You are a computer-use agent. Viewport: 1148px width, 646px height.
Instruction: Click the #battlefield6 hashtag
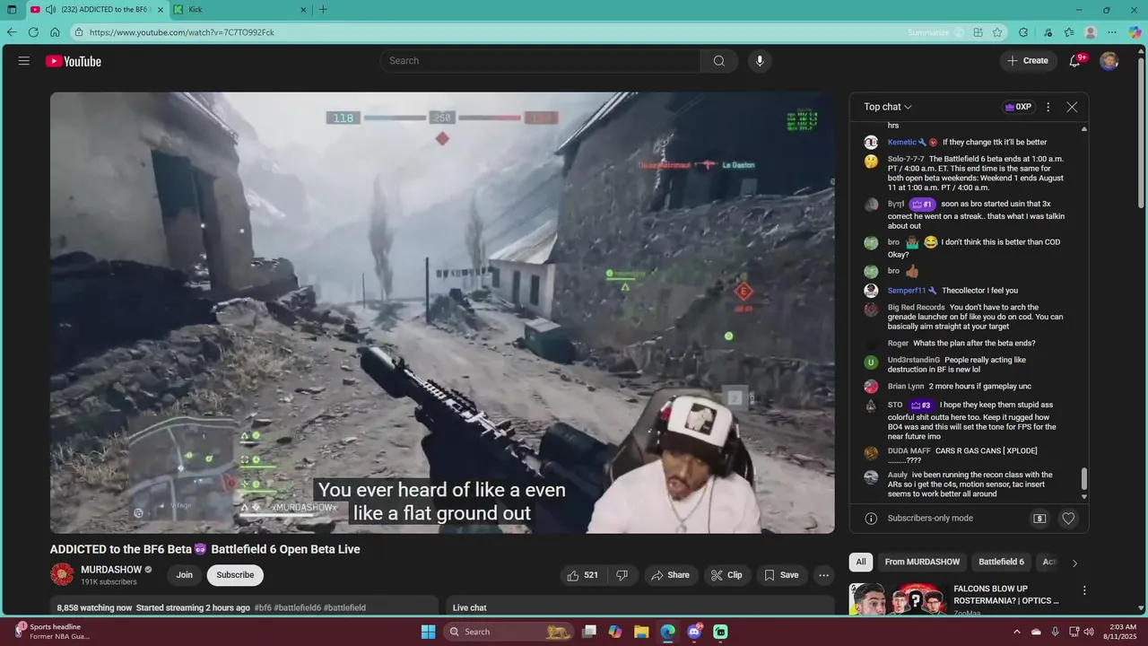point(297,607)
